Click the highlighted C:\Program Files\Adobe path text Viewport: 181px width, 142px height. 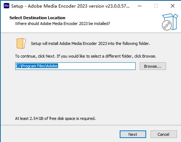point(37,66)
